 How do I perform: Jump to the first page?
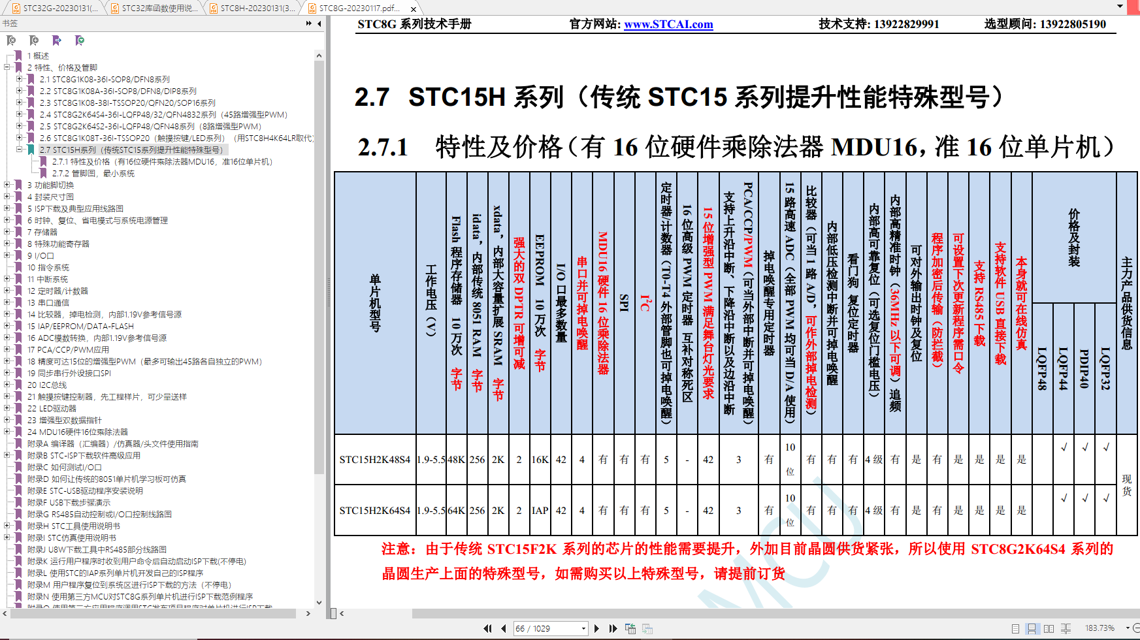tap(487, 628)
